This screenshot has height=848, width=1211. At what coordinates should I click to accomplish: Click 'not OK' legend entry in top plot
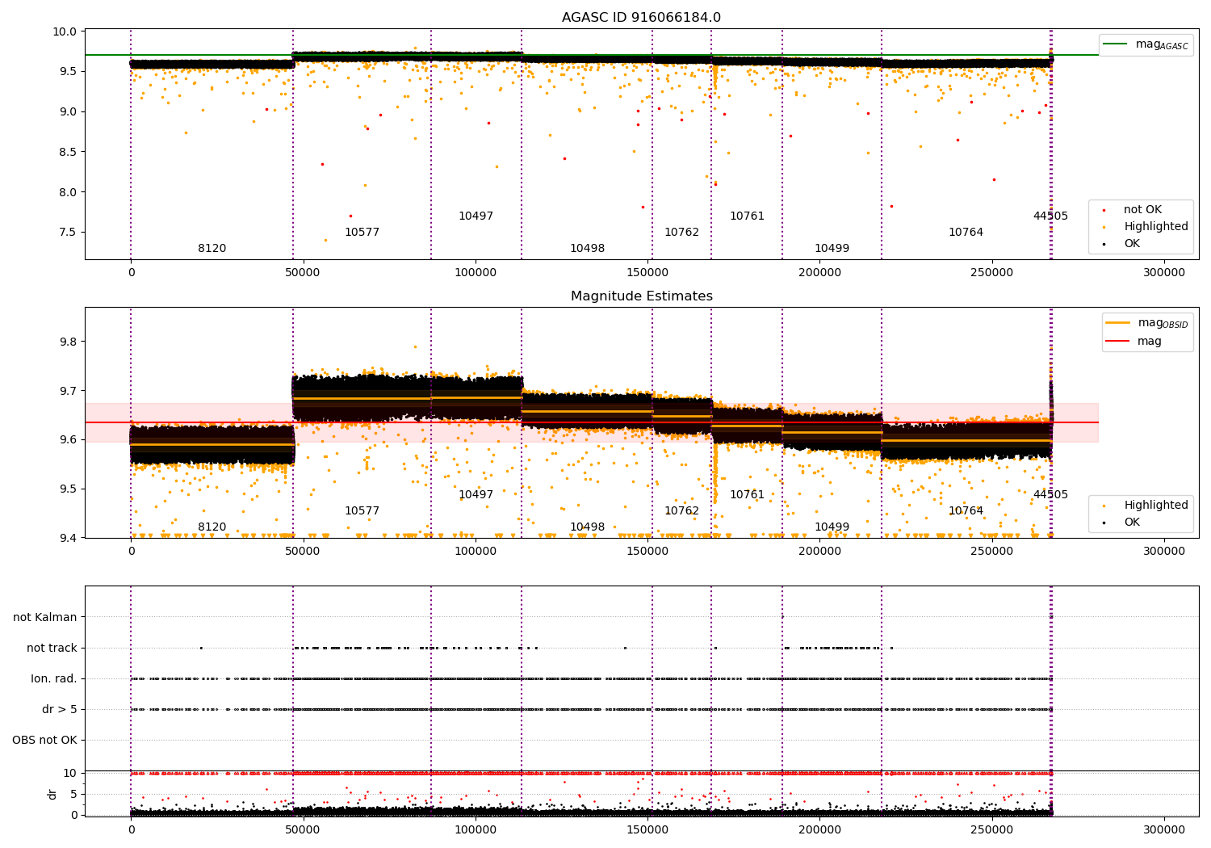(1142, 210)
